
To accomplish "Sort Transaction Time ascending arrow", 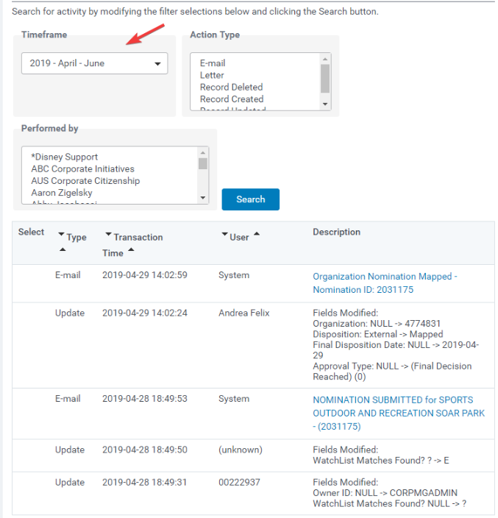I will [x=131, y=249].
